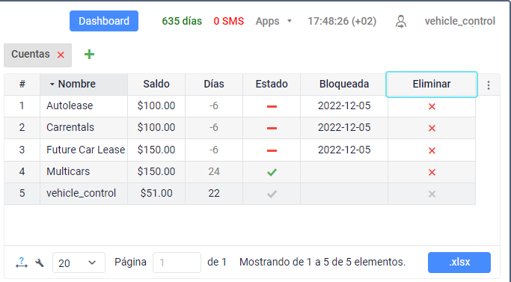
Task: Expand the rows-per-page 20 dropdown
Action: [x=79, y=263]
